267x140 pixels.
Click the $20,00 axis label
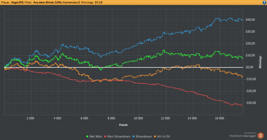click(x=250, y=44)
